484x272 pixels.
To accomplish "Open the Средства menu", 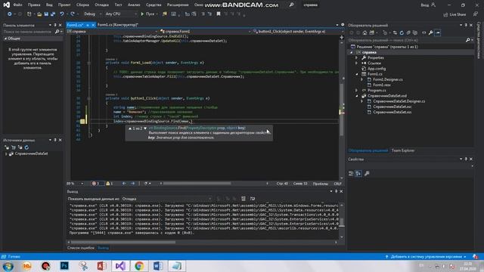I will (154, 5).
